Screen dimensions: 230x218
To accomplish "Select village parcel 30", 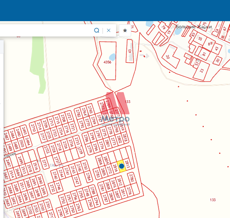I will pyautogui.click(x=218, y=60).
